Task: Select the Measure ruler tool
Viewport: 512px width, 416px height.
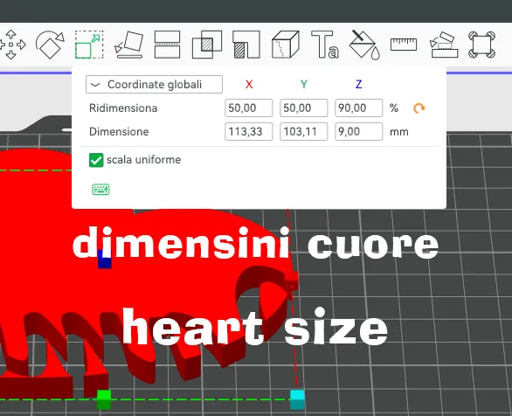Action: click(x=404, y=45)
